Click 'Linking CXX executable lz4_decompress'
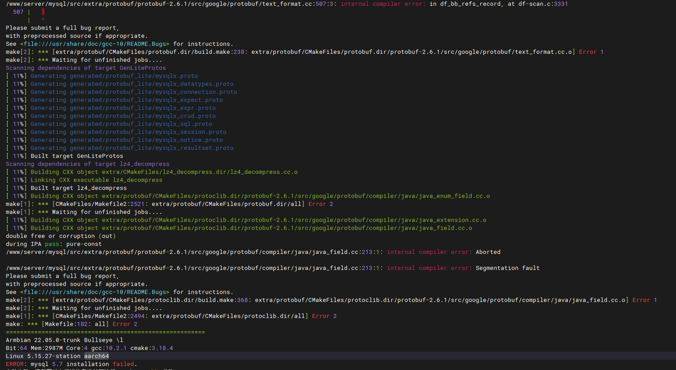 tap(84, 180)
